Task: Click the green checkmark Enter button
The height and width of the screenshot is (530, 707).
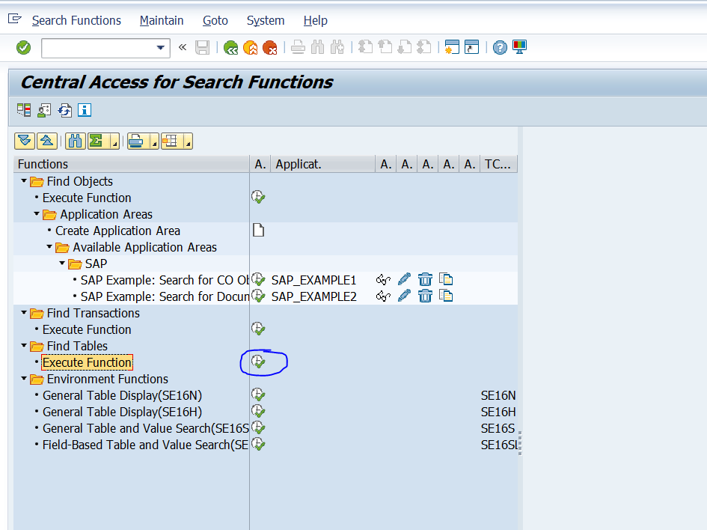Action: [24, 48]
